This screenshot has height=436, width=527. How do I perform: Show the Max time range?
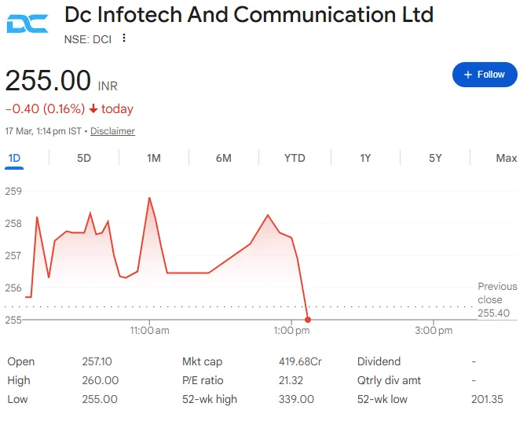point(507,158)
